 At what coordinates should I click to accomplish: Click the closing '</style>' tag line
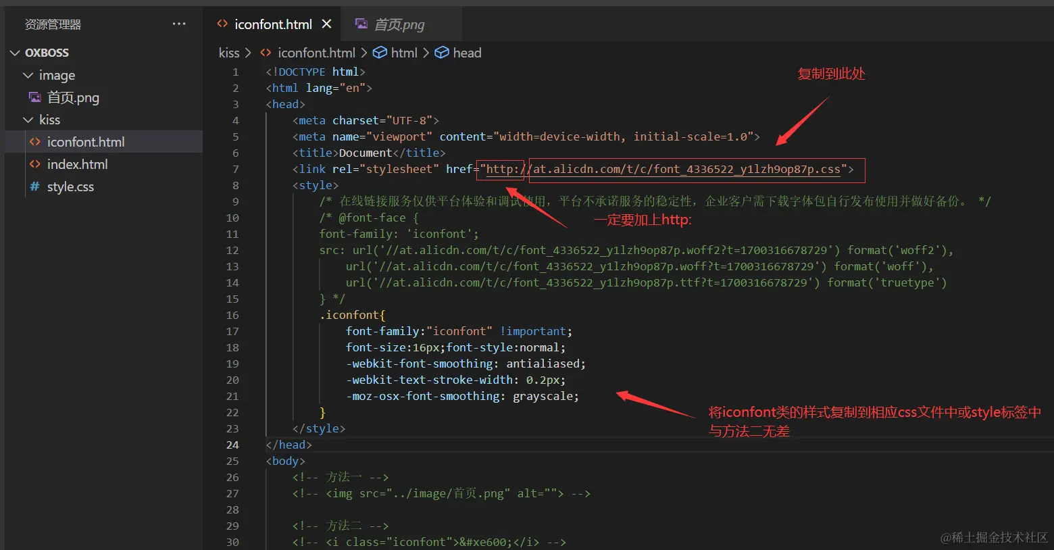pos(319,428)
